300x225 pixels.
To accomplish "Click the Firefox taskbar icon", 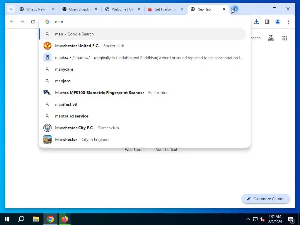I will coord(65,219).
